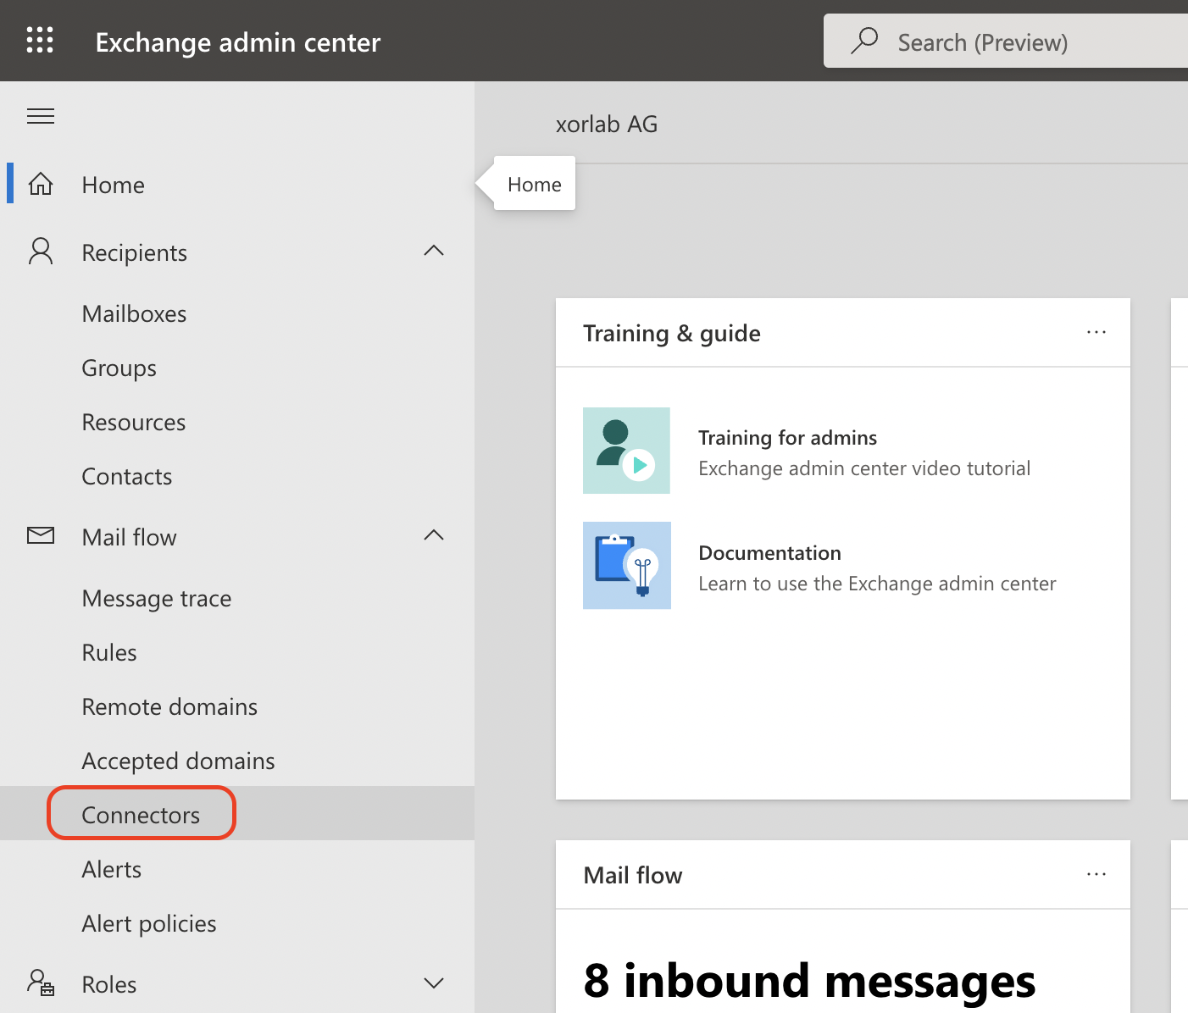Open Rules under Mail flow
The width and height of the screenshot is (1188, 1013).
(109, 653)
